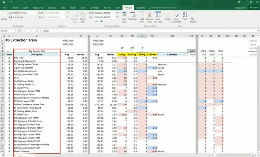Image resolution: width=260 pixels, height=157 pixels.
Task: Select column AQ header
Action: pos(172,36)
